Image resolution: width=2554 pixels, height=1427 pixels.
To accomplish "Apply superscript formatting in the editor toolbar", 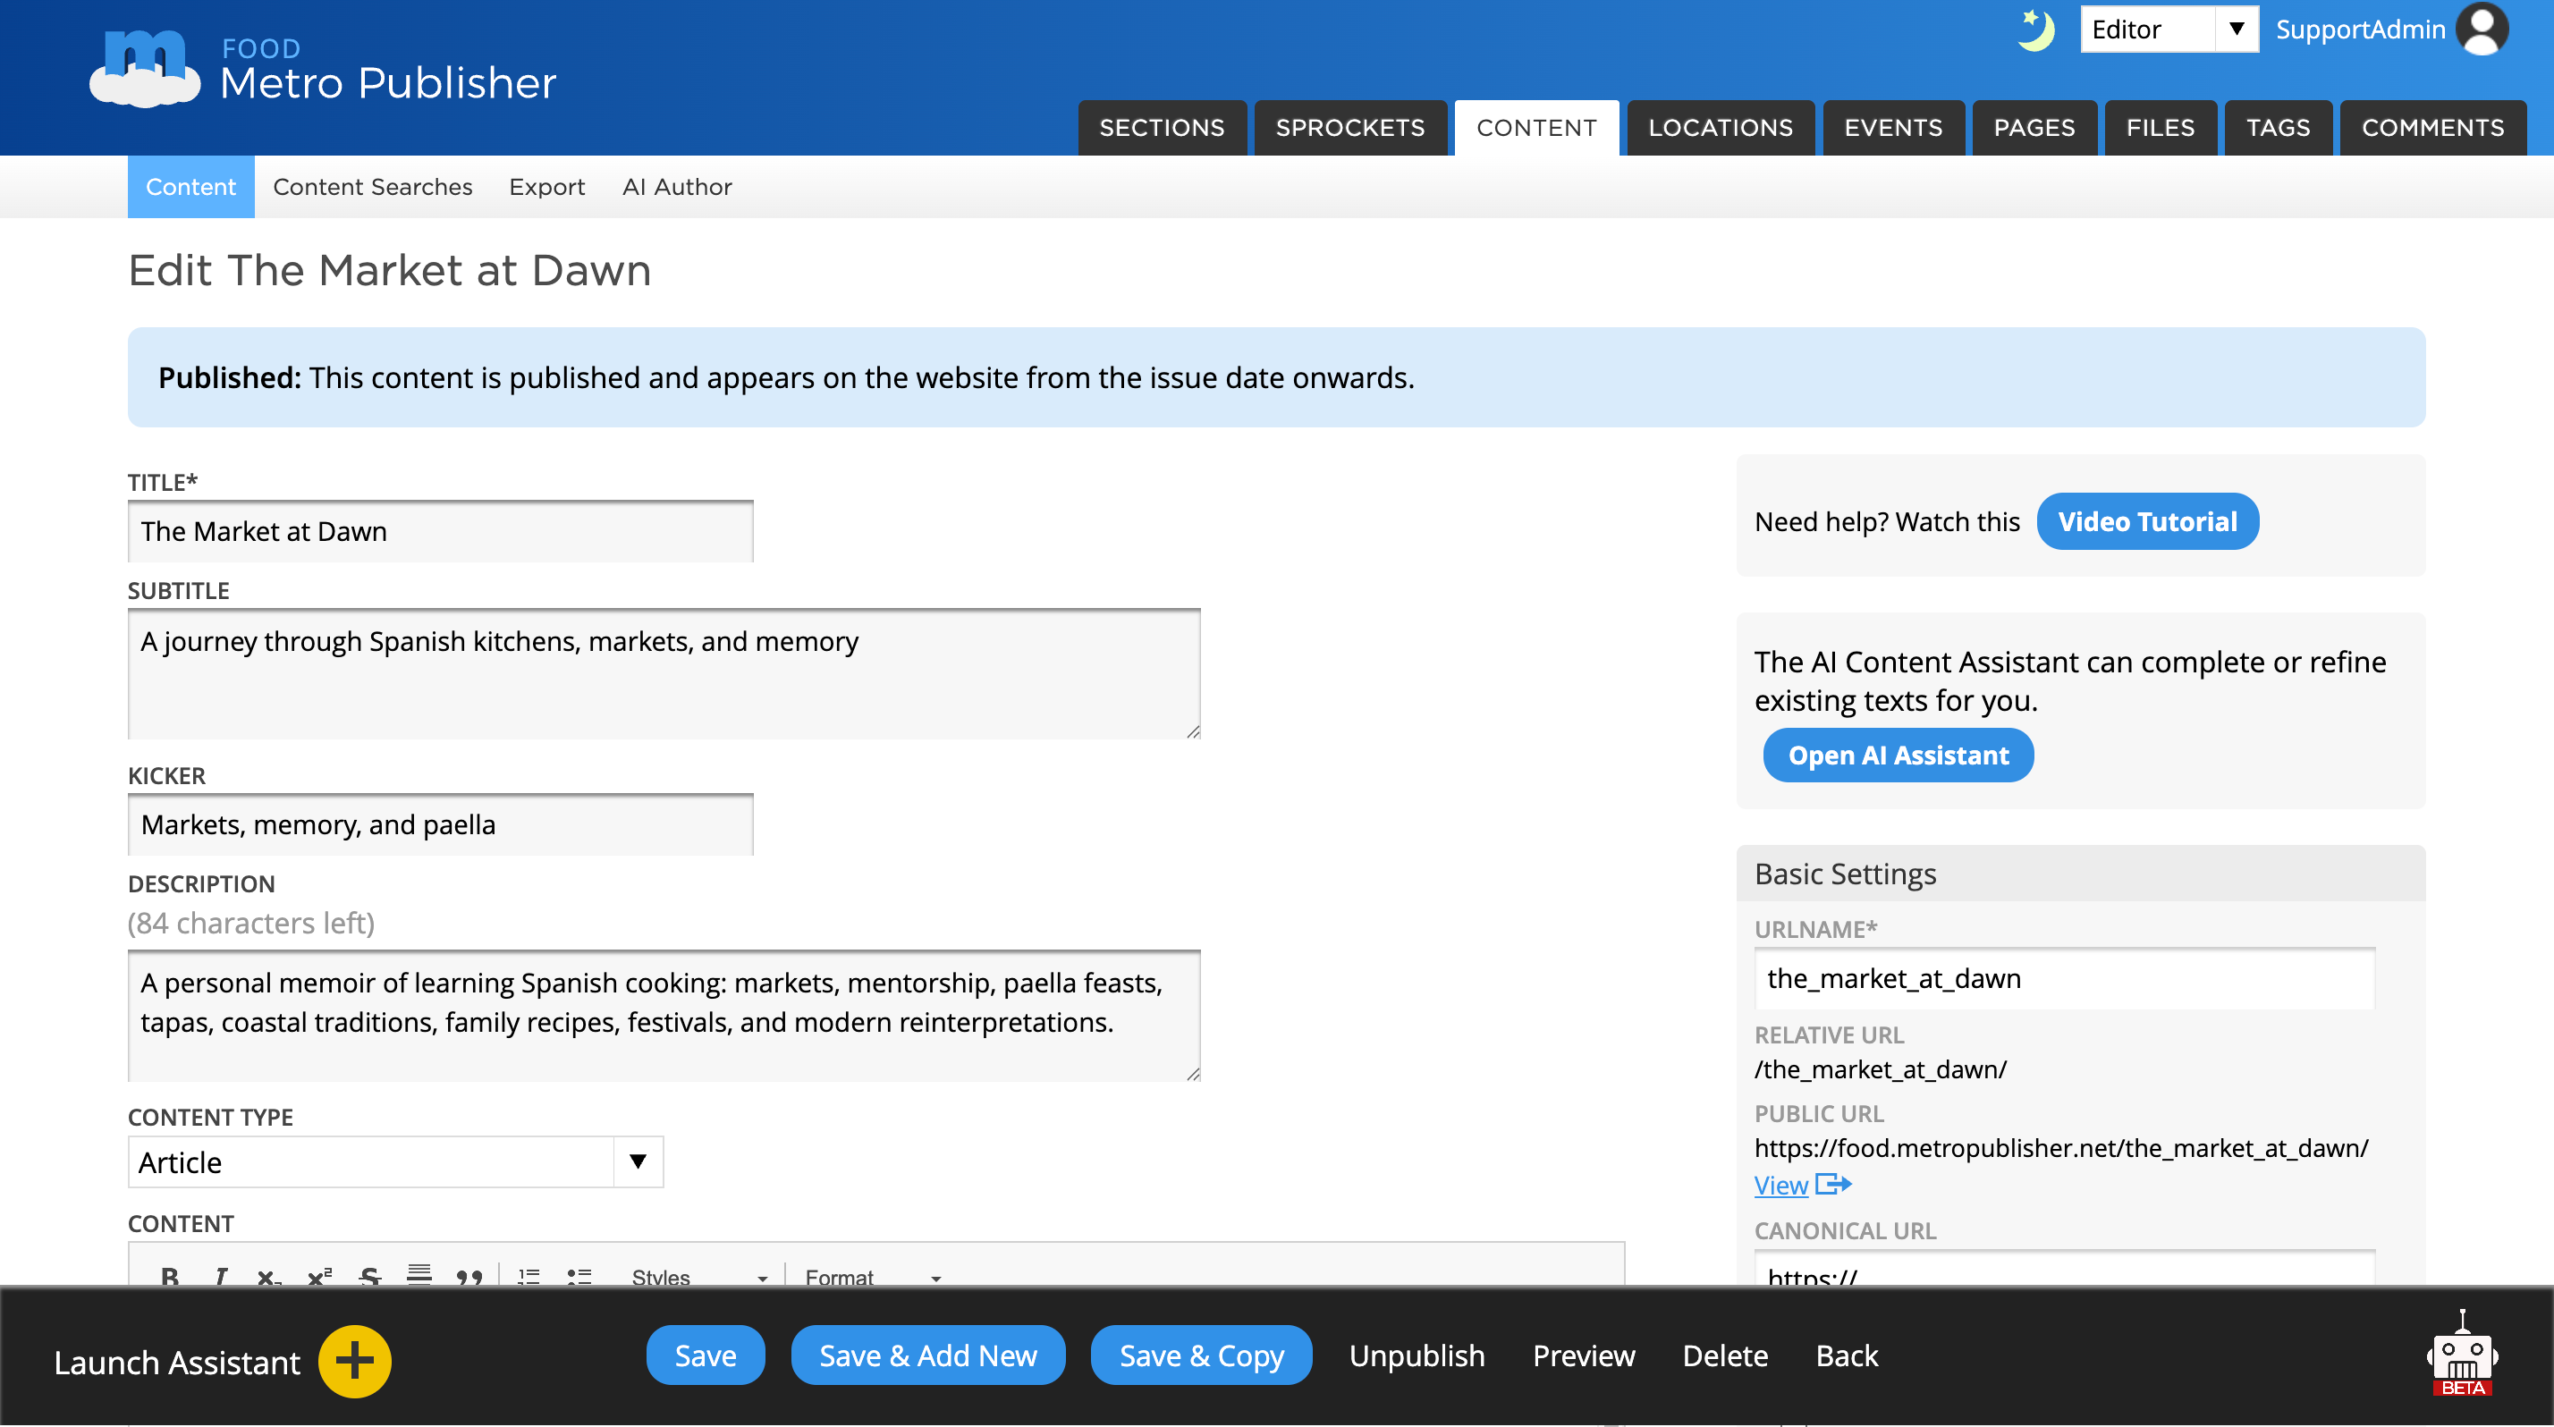I will click(x=319, y=1277).
